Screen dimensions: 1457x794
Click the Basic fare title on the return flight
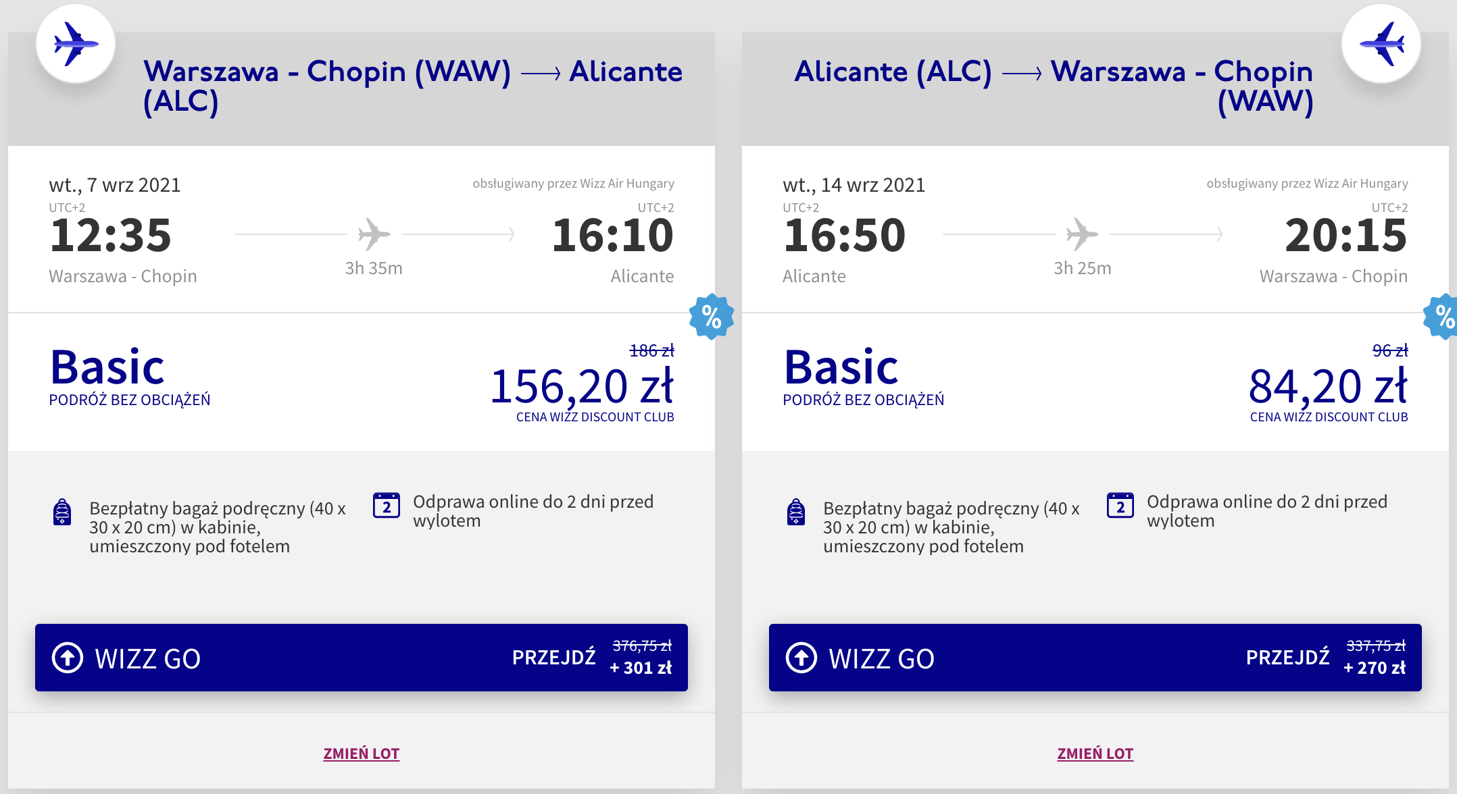[841, 367]
